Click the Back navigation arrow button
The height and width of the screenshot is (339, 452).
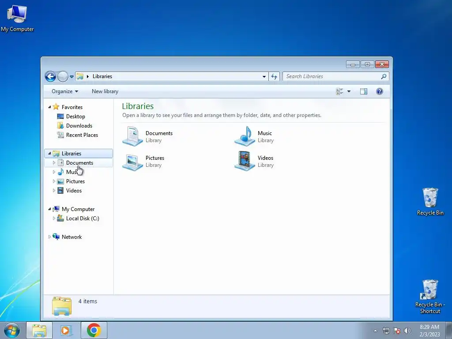(50, 76)
